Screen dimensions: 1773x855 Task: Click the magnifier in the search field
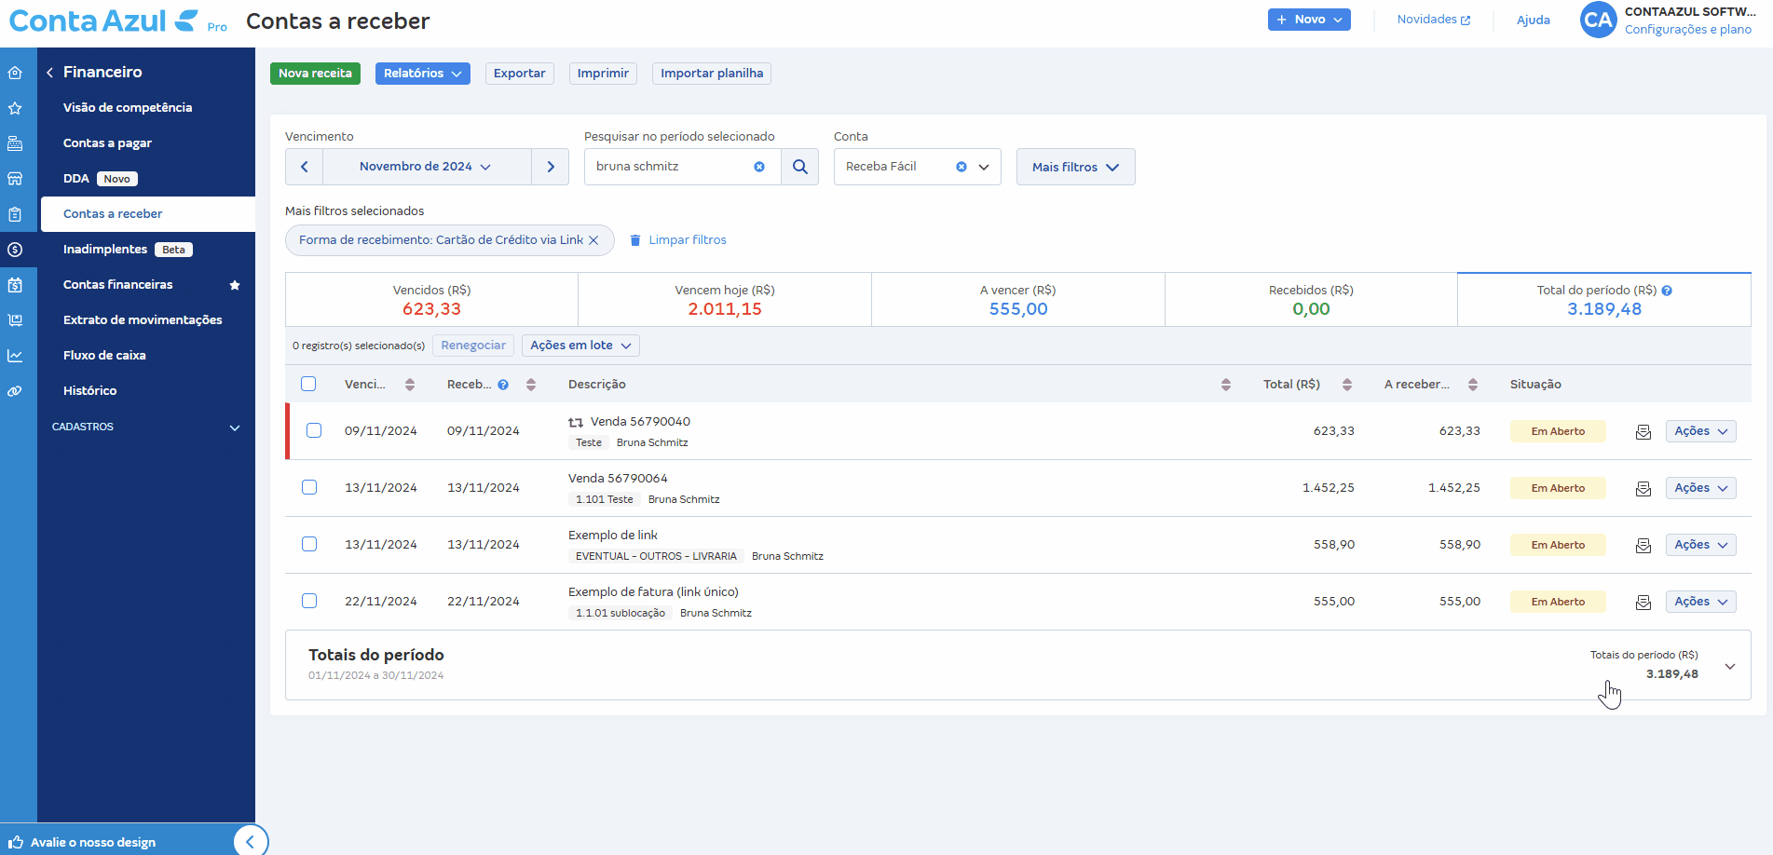click(x=799, y=166)
